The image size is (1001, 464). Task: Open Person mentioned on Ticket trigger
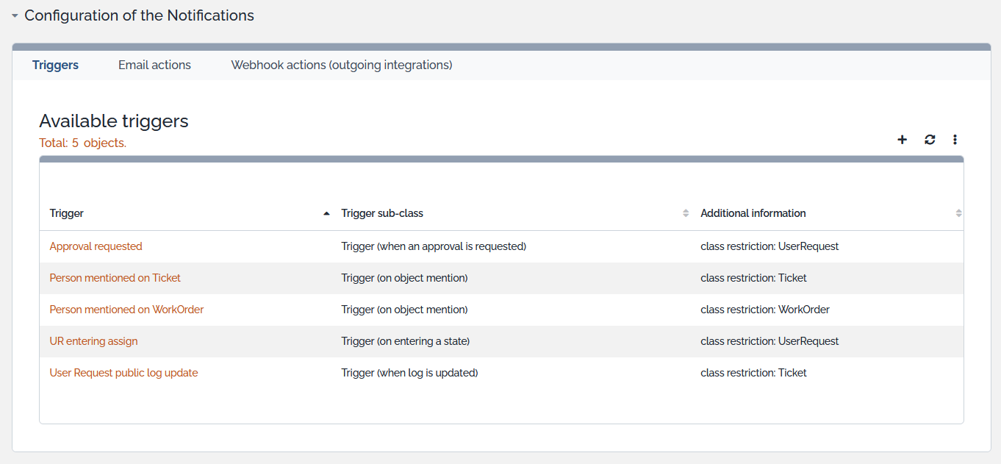click(115, 278)
